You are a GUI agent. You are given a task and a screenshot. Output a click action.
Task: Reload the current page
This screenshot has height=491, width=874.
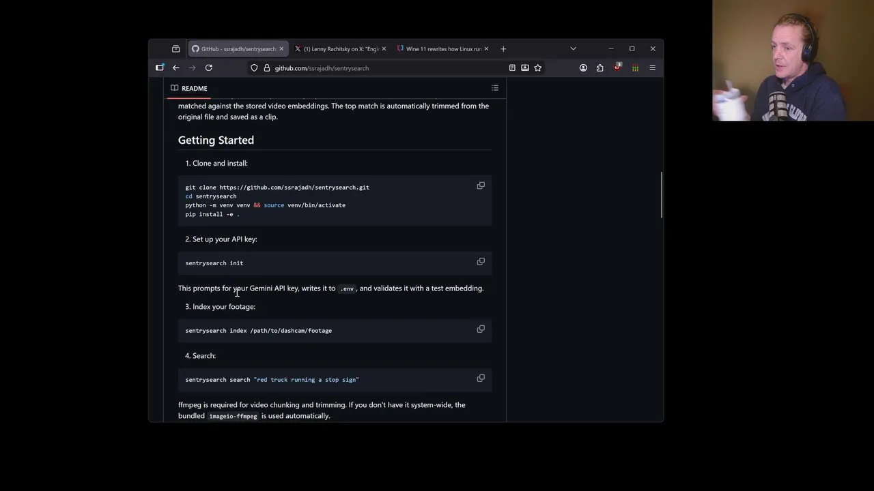(209, 68)
